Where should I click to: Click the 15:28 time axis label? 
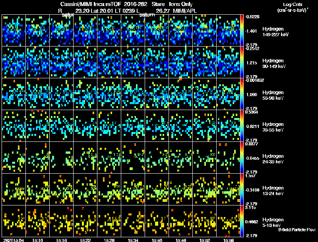[x=109, y=240]
